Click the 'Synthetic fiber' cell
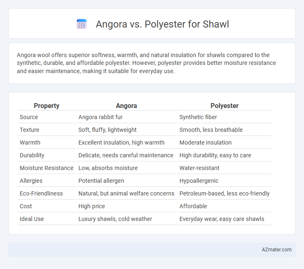Viewport: 304px width, 269px height. coord(198,117)
